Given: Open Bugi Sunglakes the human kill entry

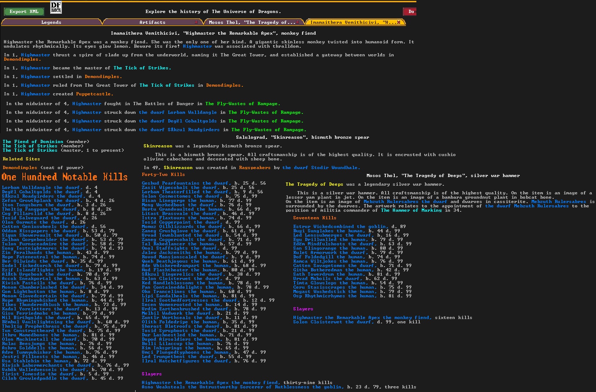Looking at the screenshot, I should click(346, 231).
